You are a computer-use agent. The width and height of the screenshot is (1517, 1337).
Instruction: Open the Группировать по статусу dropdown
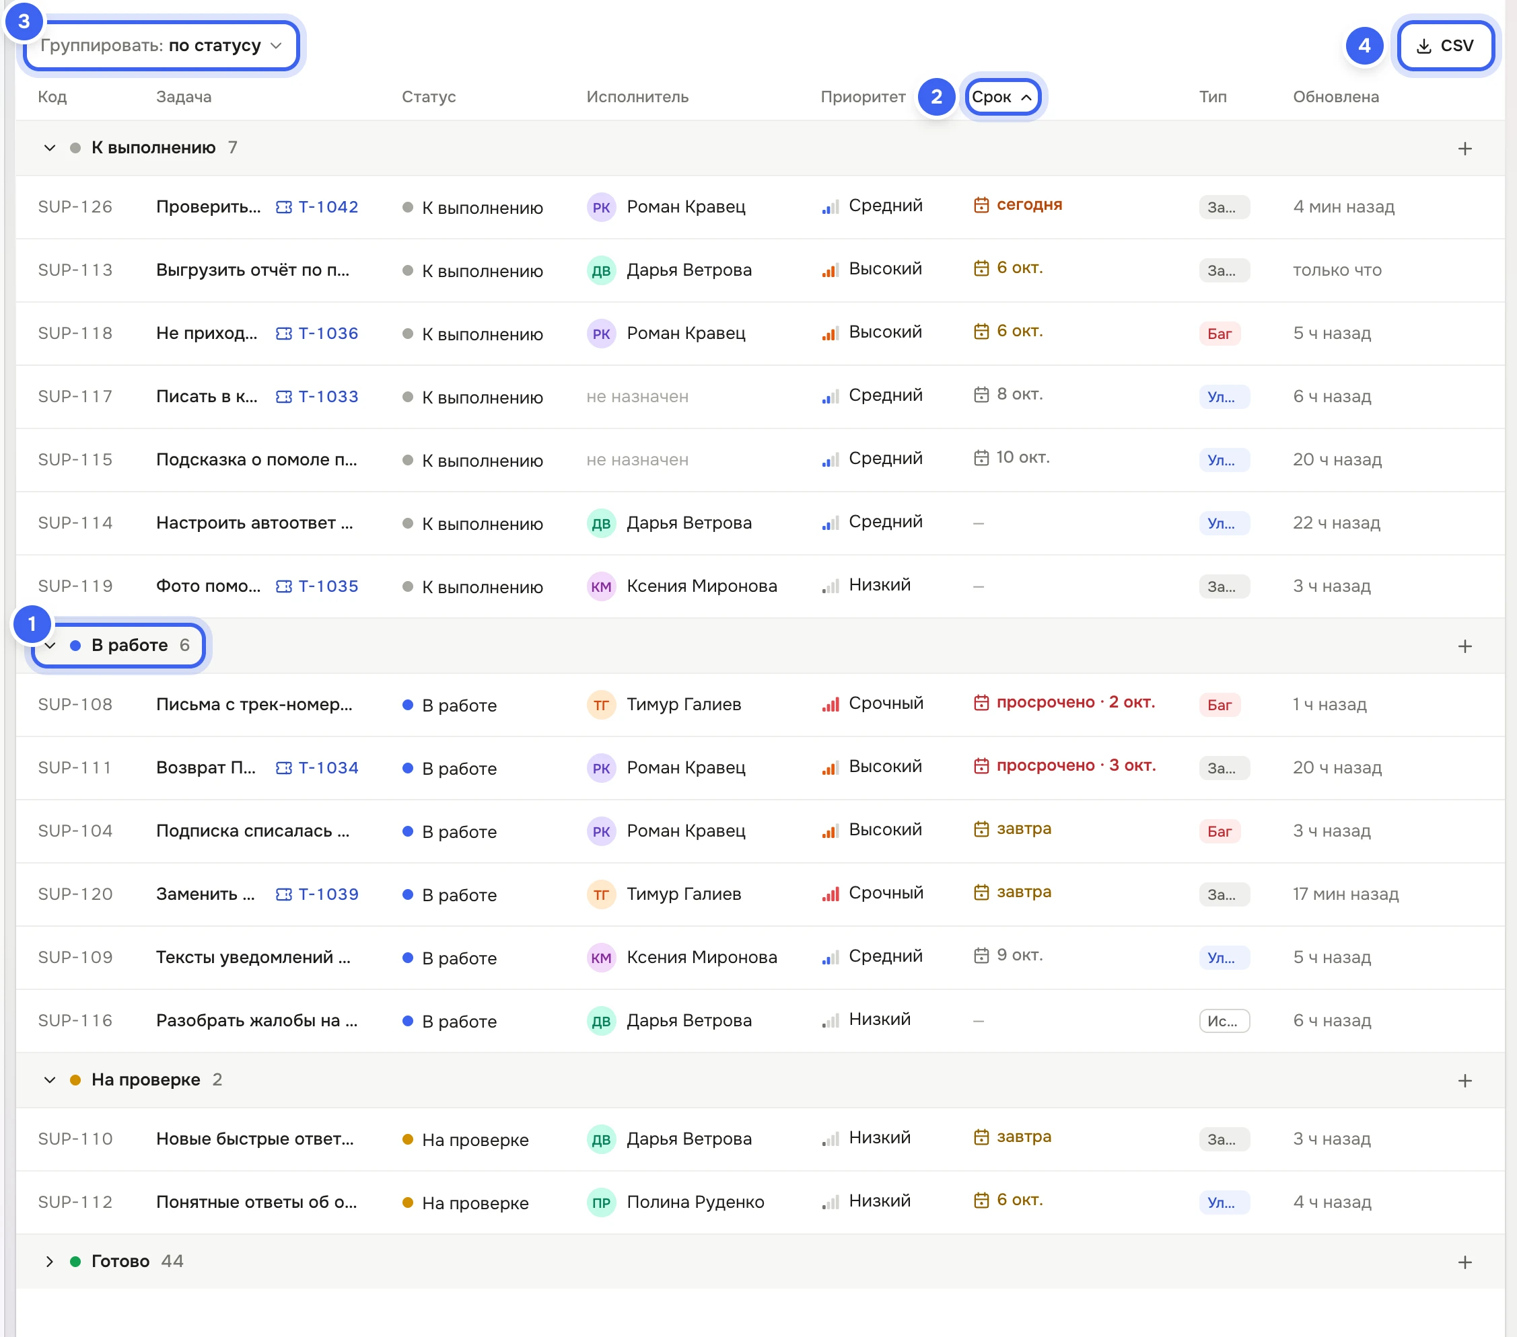(x=161, y=45)
